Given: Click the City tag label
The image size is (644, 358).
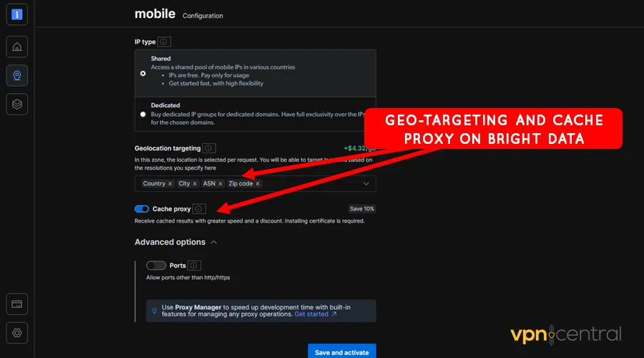Looking at the screenshot, I should (184, 184).
